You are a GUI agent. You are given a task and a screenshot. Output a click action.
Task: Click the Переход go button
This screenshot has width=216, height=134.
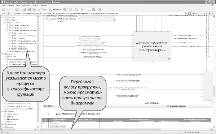click(193, 13)
